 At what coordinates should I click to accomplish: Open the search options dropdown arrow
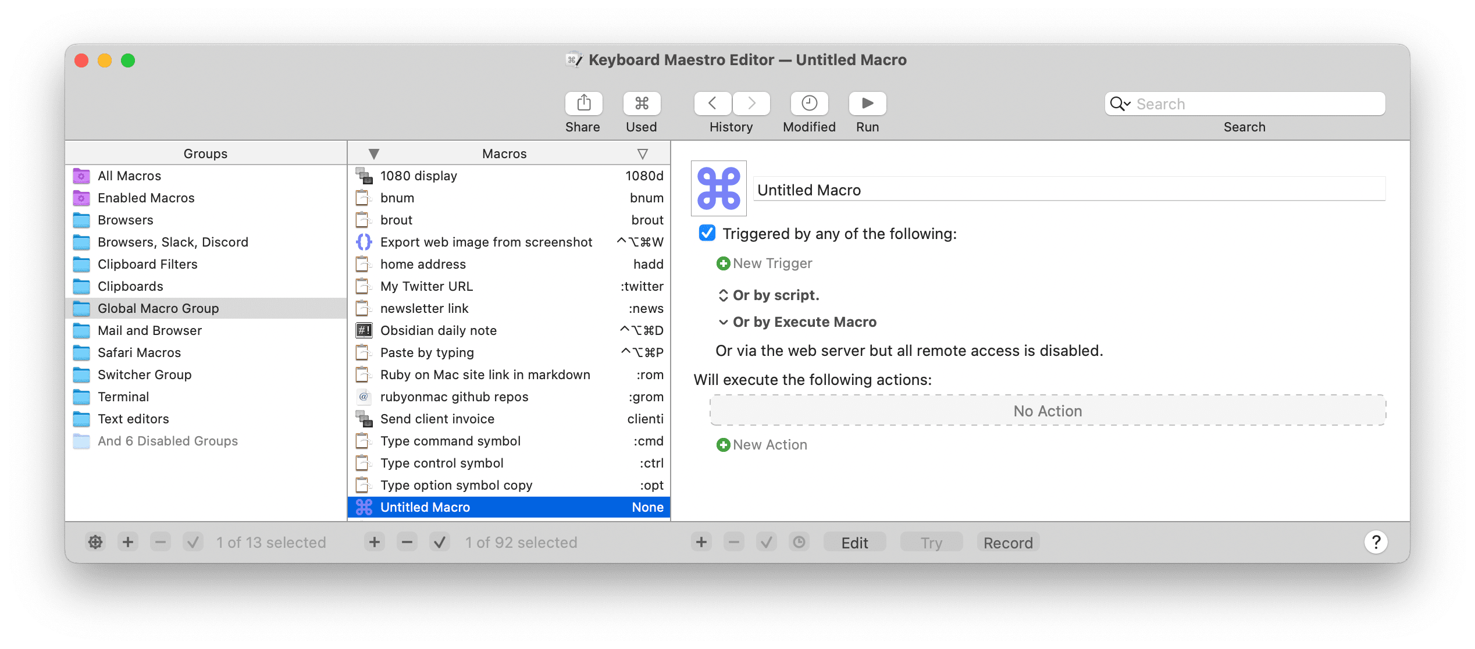pyautogui.click(x=1127, y=104)
